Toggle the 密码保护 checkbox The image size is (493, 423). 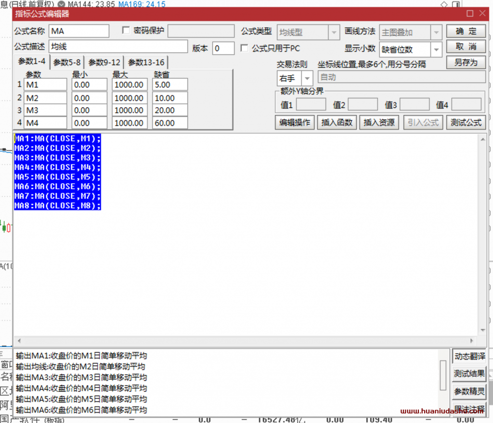point(126,30)
